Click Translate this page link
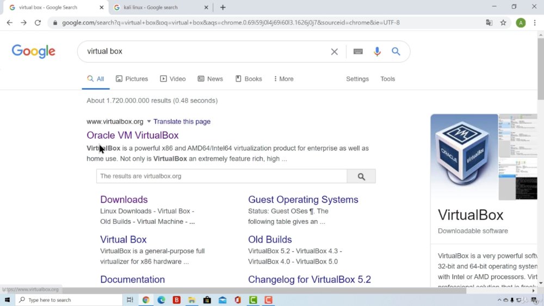Image resolution: width=544 pixels, height=306 pixels. click(x=182, y=122)
